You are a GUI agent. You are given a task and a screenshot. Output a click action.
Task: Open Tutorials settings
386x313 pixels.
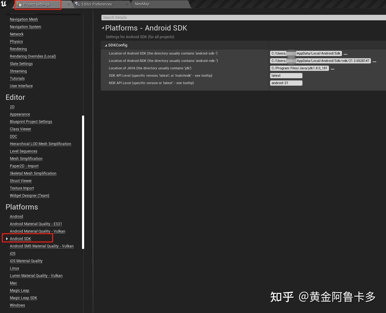click(17, 79)
